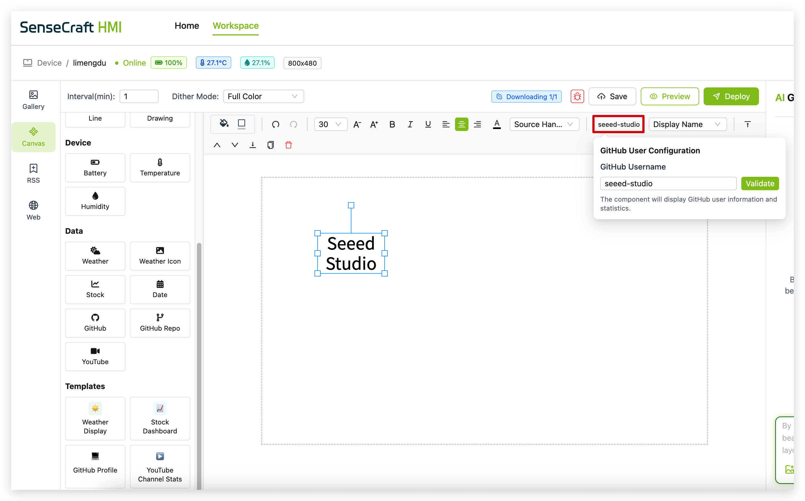Viewport: 805px width, 501px height.
Task: Switch to the Canvas sidebar panel
Action: click(34, 137)
